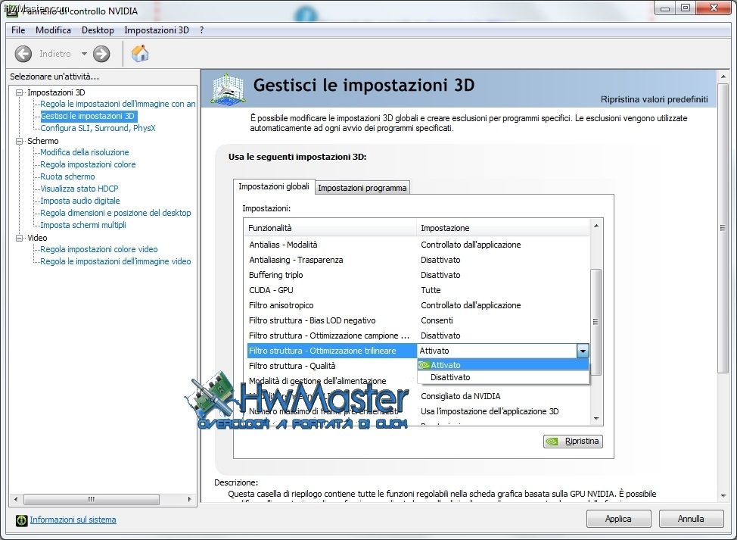Open Imposta audio digitale
This screenshot has height=540, width=737.
coord(80,201)
